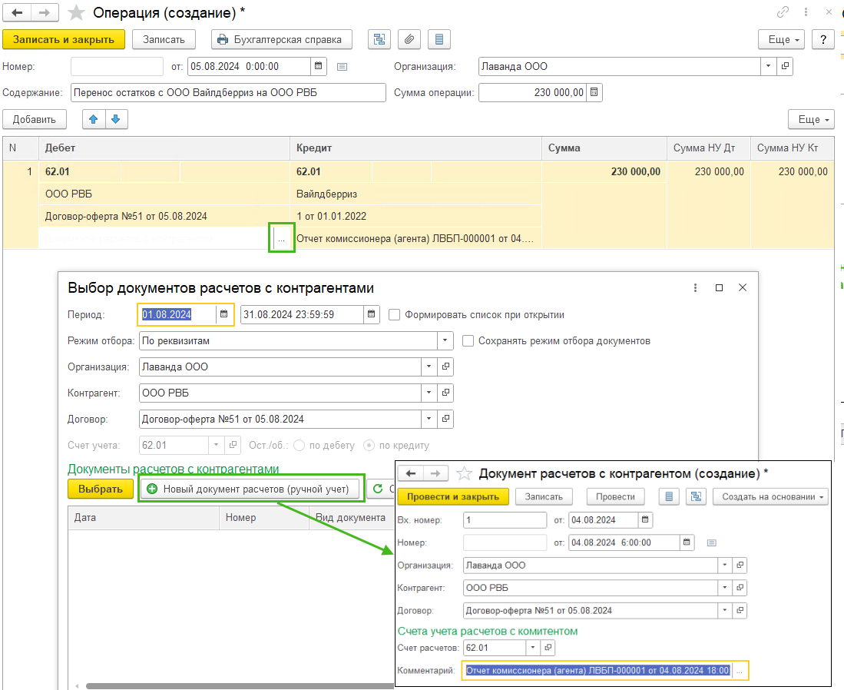Open calculator for Сумма операции field
This screenshot has width=844, height=690.
(594, 93)
